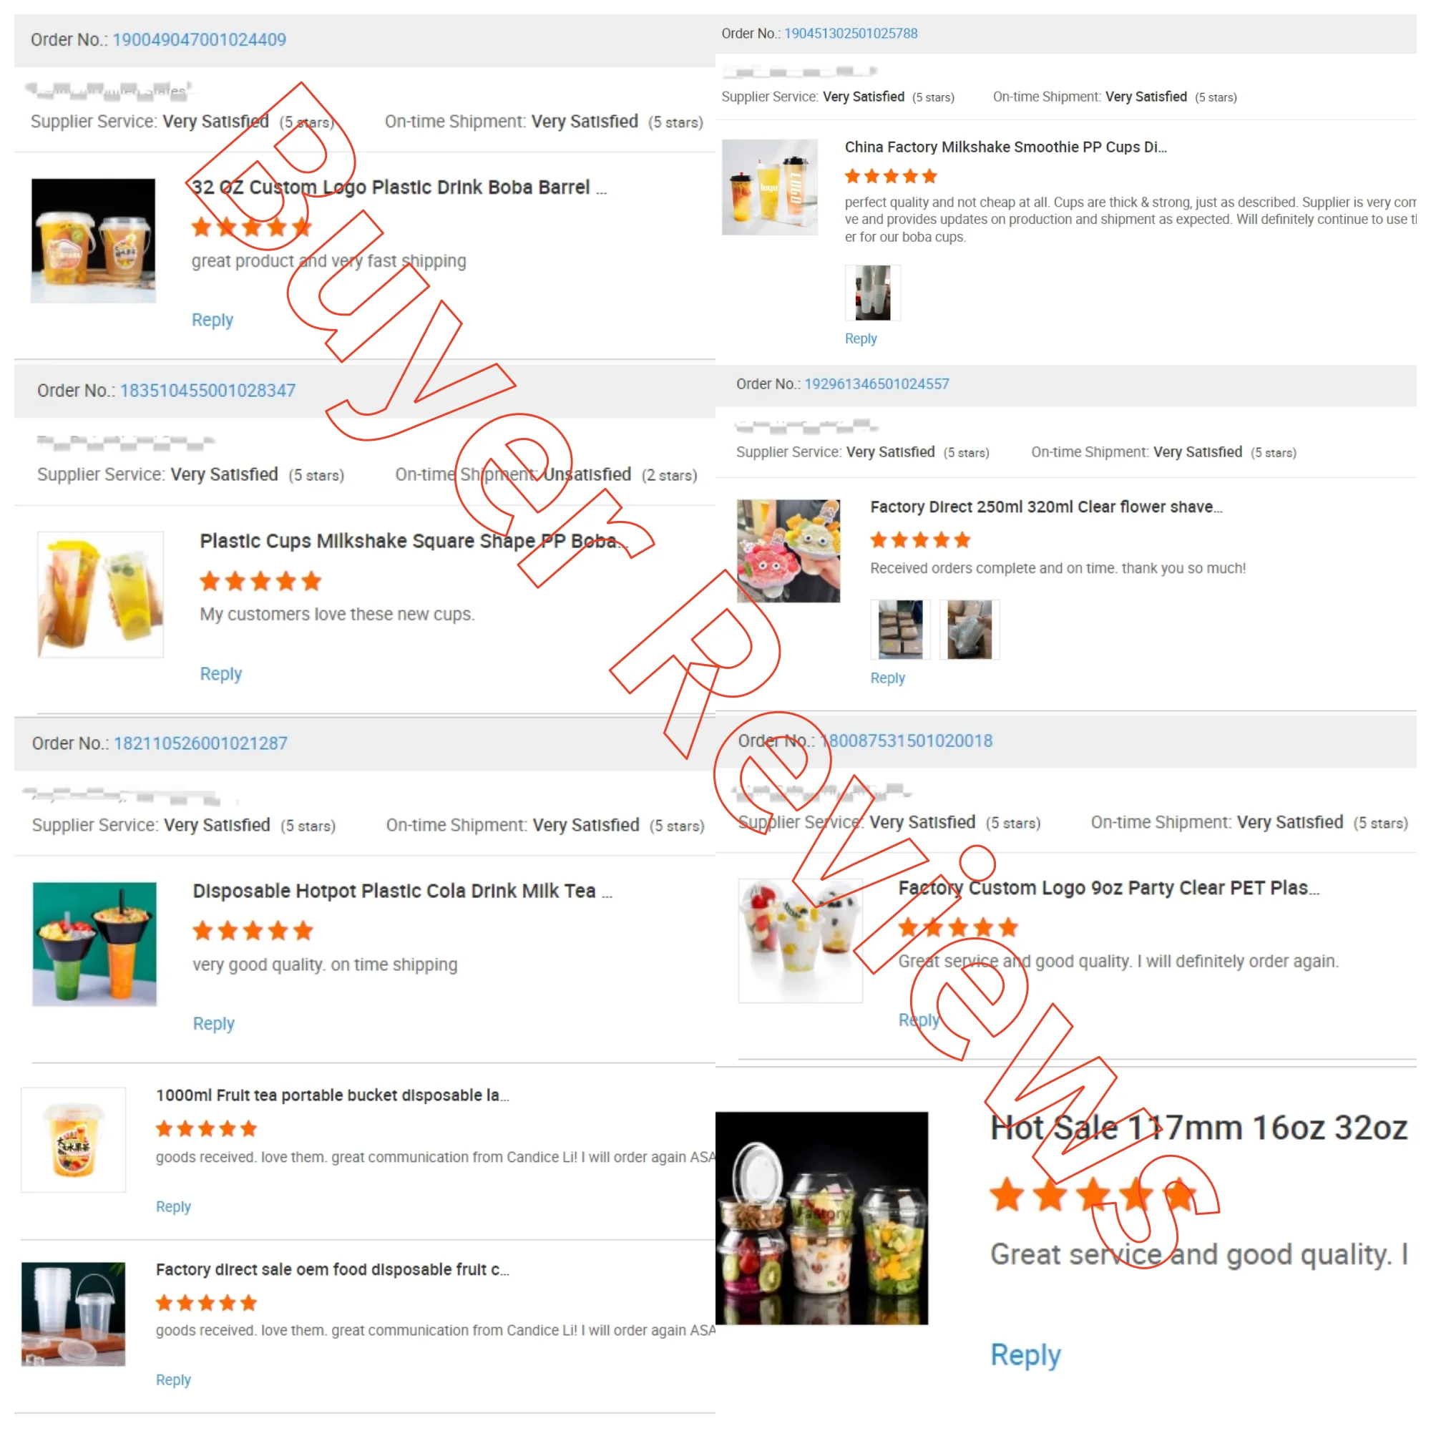Click Reply under the Boba Barrel review
The height and width of the screenshot is (1431, 1431).
point(213,320)
